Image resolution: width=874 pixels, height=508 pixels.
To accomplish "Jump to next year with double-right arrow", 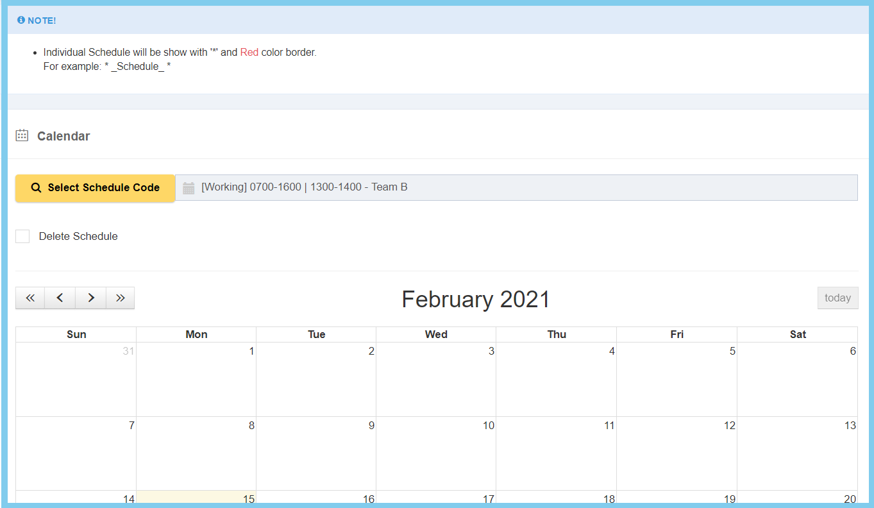I will [120, 298].
